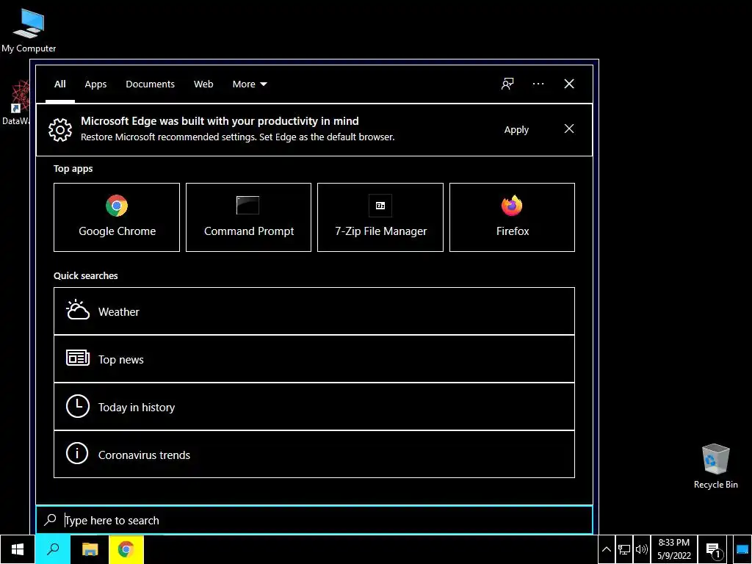Image resolution: width=752 pixels, height=564 pixels.
Task: Click the blue monitor icon at tray end
Action: pyautogui.click(x=742, y=549)
